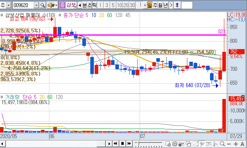Click the 종가 단순 moving average marker square
This screenshot has height=148, width=247.
tap(60, 15)
